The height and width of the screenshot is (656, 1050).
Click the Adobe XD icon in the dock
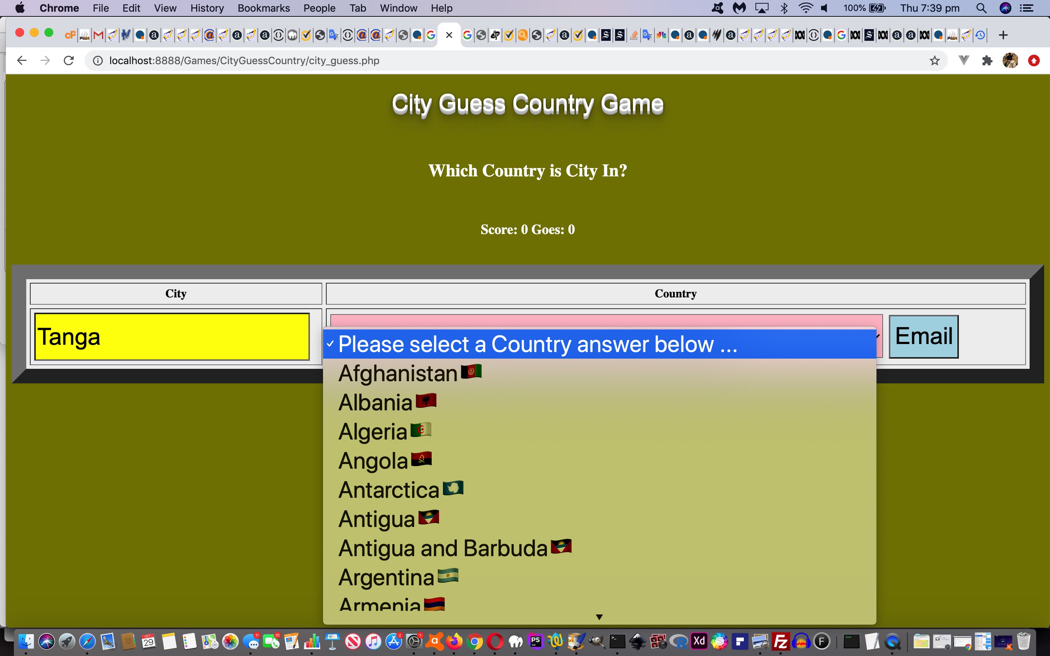[699, 641]
